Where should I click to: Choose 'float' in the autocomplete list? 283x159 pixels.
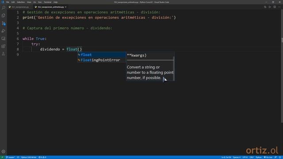(102, 55)
